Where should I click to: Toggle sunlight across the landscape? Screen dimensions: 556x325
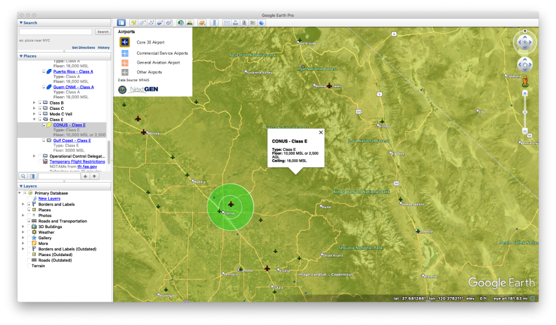[190, 23]
